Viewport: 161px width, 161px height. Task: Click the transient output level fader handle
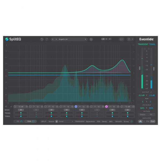(139, 69)
